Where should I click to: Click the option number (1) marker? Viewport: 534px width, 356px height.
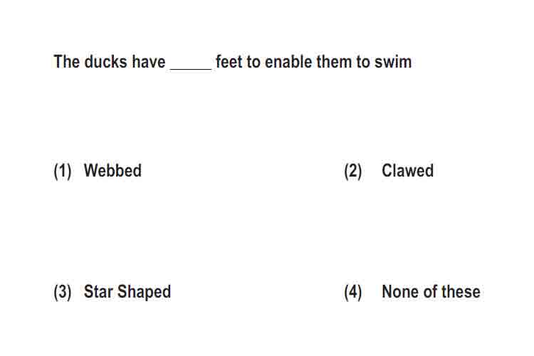pyautogui.click(x=63, y=171)
